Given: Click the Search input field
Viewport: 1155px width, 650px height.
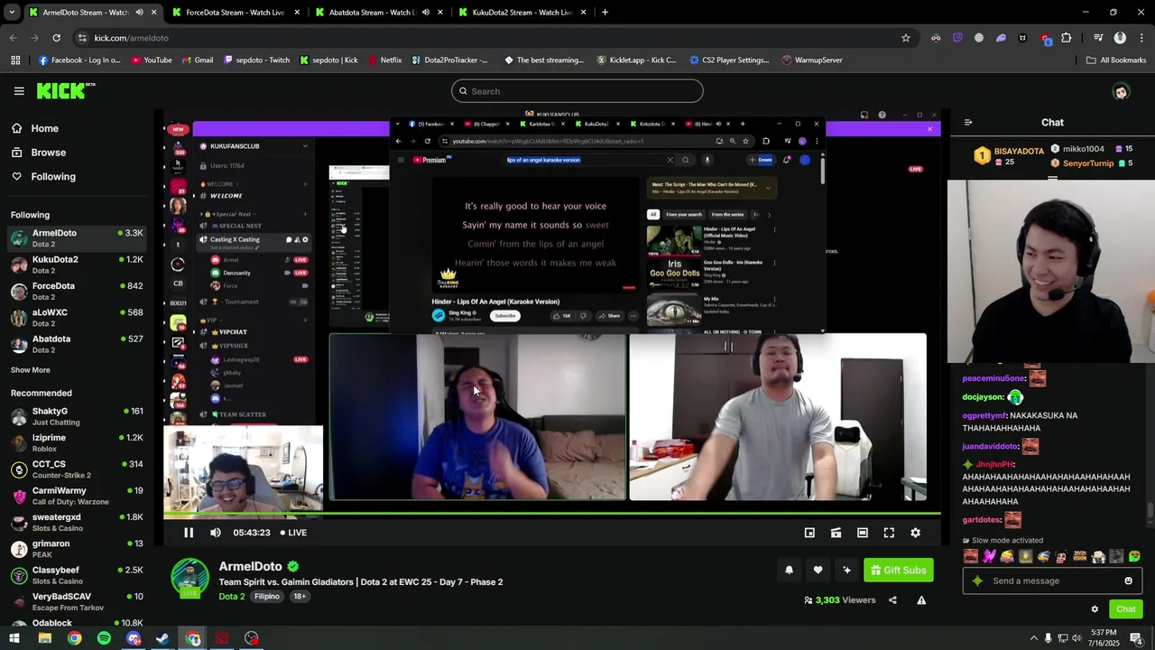Looking at the screenshot, I should (577, 91).
